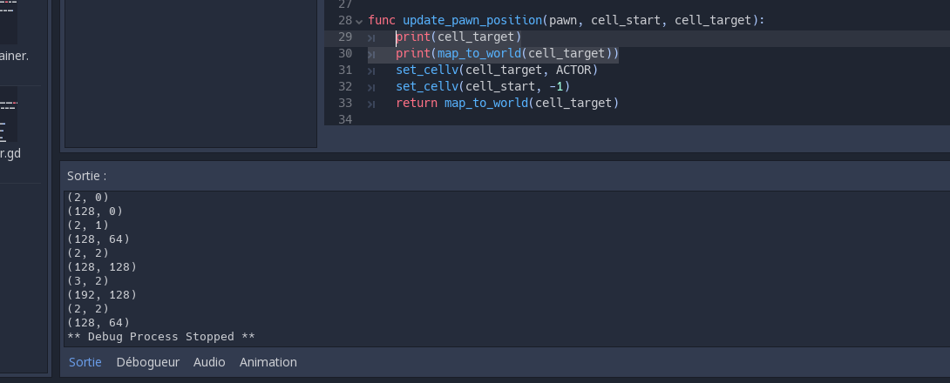Open the Animation bottom panel tab
This screenshot has width=950, height=383.
pos(268,362)
